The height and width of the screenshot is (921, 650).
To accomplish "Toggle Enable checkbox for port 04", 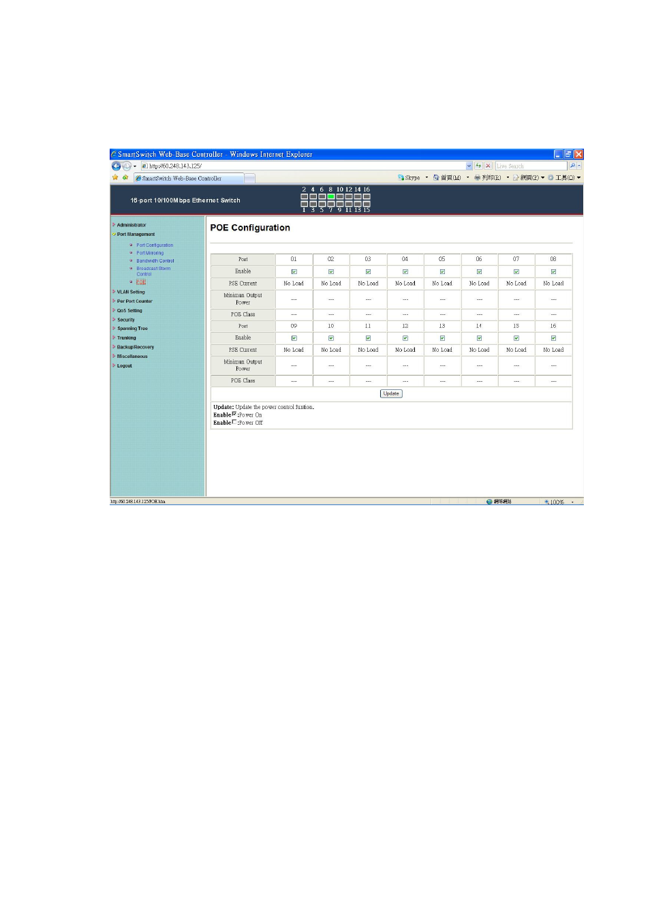I will pyautogui.click(x=405, y=271).
